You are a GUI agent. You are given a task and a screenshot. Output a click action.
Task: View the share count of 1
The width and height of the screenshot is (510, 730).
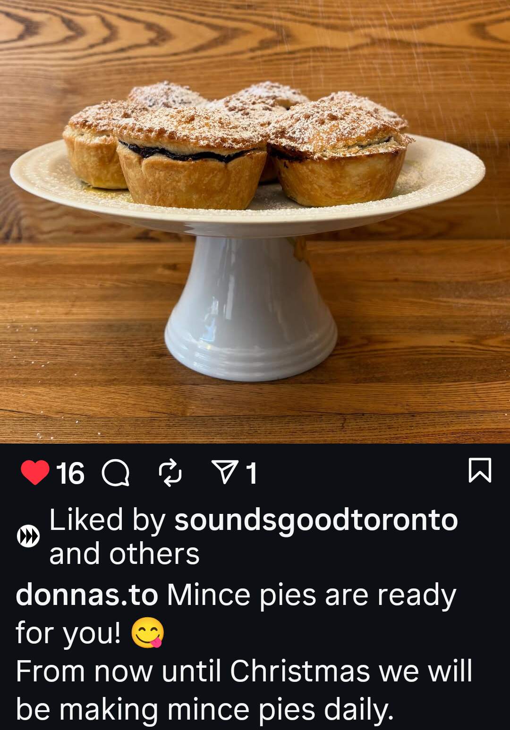pos(252,473)
